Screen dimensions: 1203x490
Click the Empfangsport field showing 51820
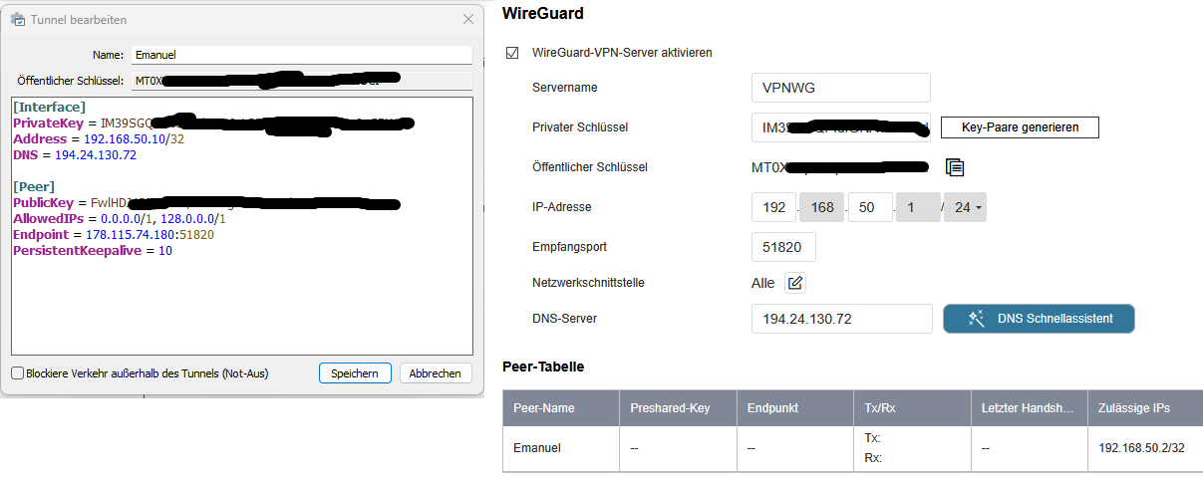(x=783, y=247)
